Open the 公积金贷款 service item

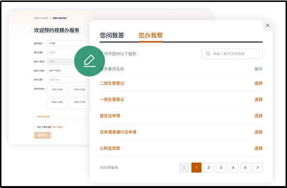[110, 148]
